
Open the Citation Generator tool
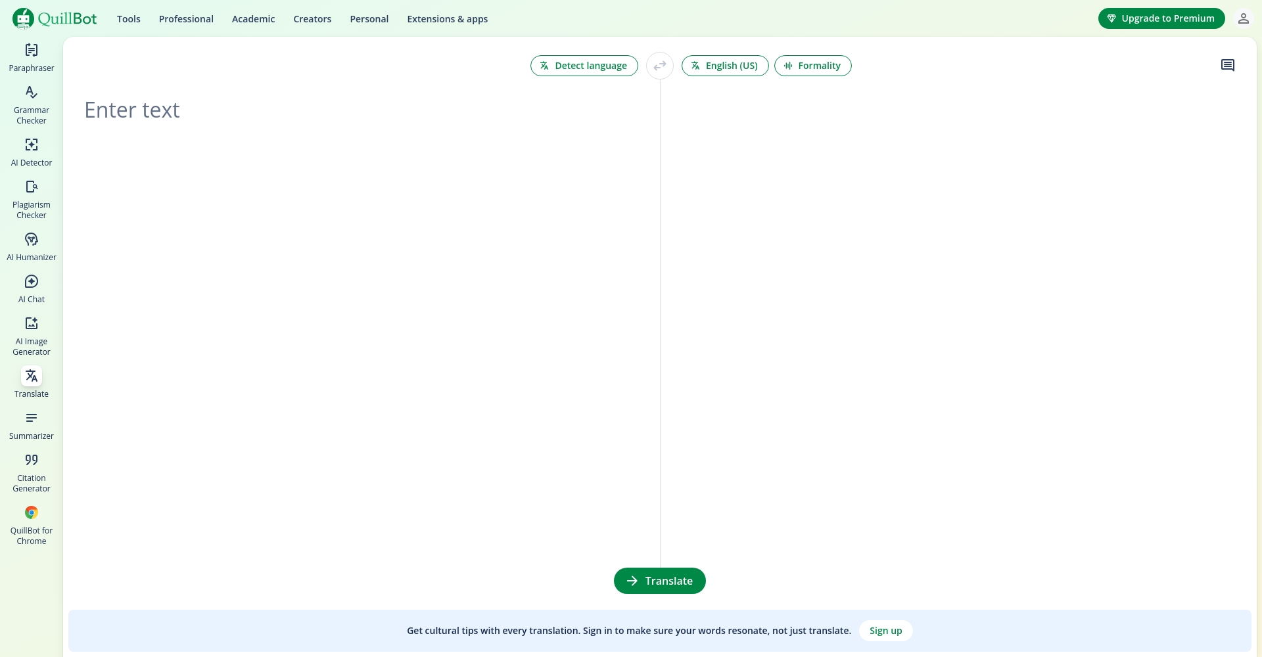32,472
